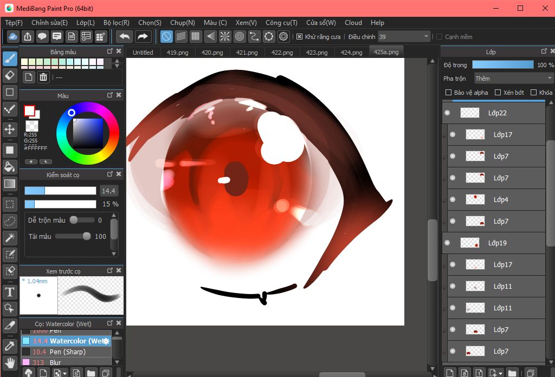Open the Bộ lọc(R) menu
Image resolution: width=555 pixels, height=377 pixels.
pyautogui.click(x=116, y=23)
